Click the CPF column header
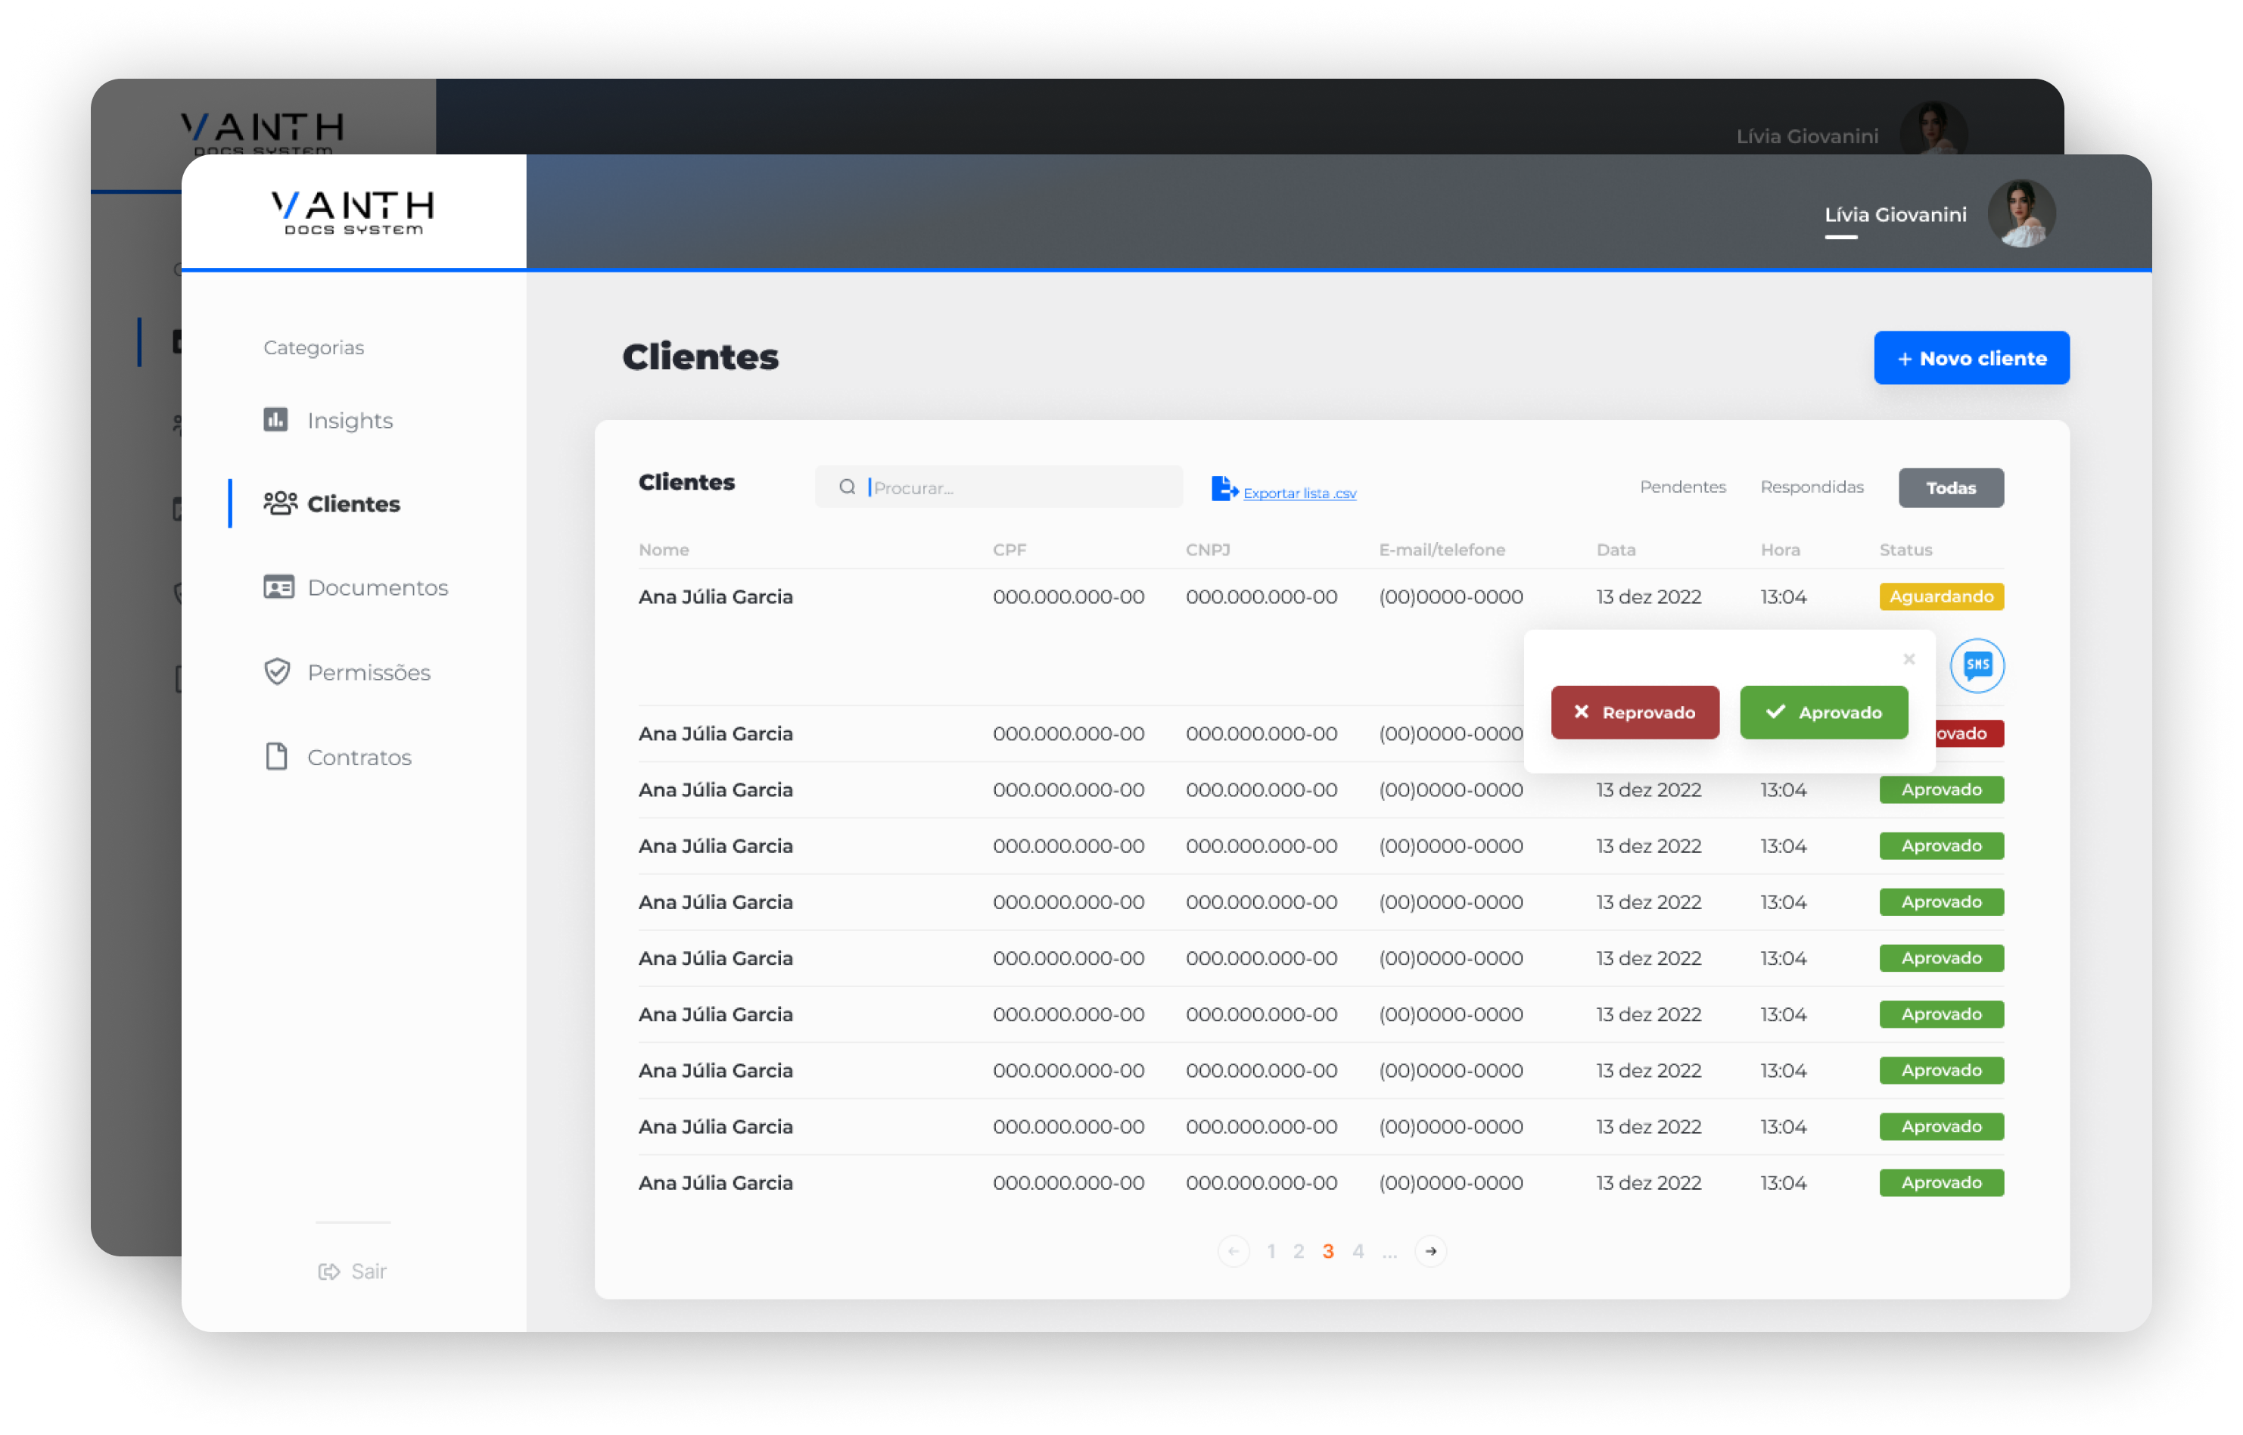Screen dimensions: 2243x1435 click(x=1010, y=549)
